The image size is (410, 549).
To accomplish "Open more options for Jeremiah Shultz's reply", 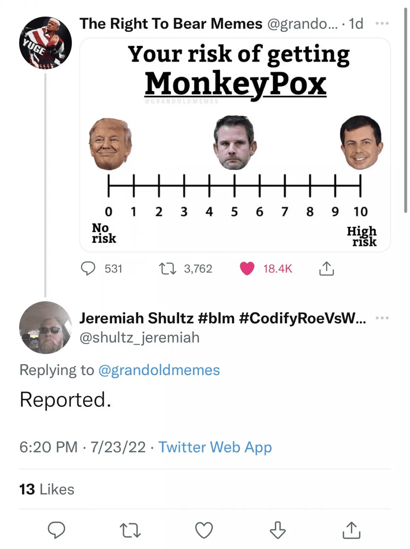I will coord(382,318).
